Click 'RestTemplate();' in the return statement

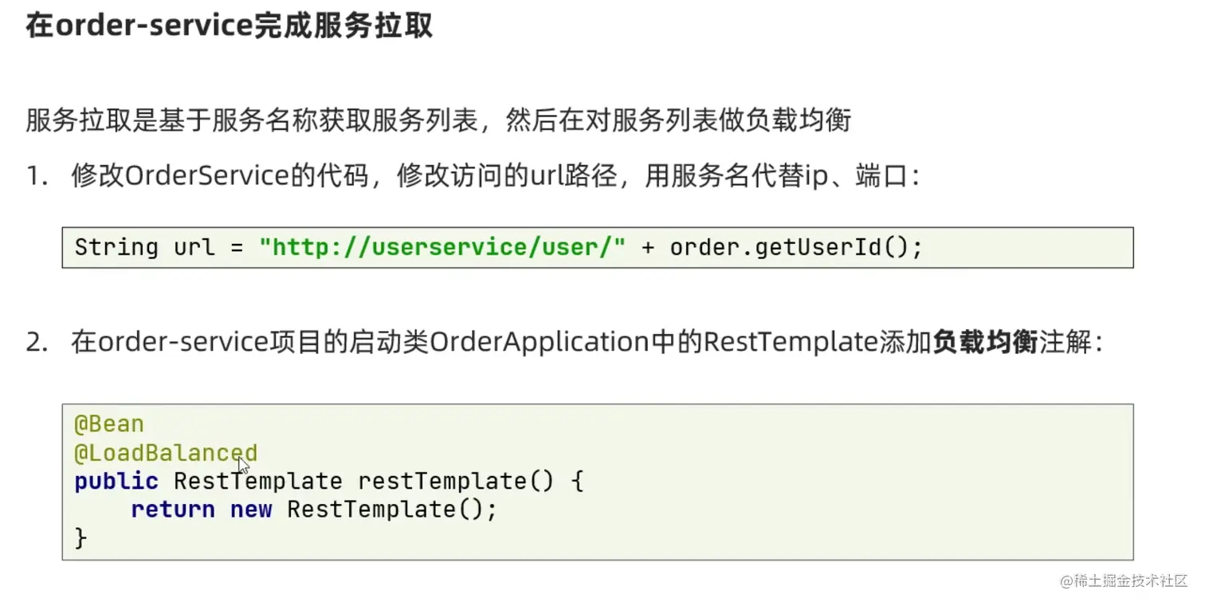pos(391,510)
